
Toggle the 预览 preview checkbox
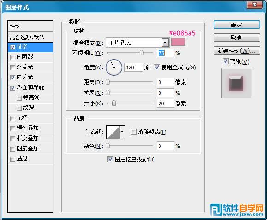(225, 61)
